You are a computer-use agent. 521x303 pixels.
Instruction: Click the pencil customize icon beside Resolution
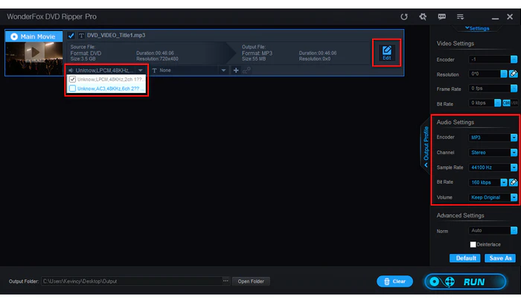click(514, 74)
